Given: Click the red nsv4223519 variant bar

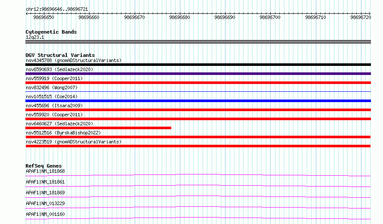Looking at the screenshot, I should click(198, 146).
